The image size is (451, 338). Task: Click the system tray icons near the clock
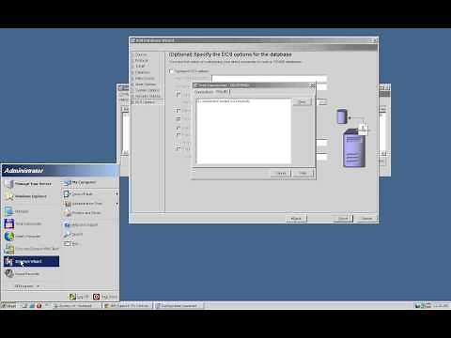(x=423, y=305)
